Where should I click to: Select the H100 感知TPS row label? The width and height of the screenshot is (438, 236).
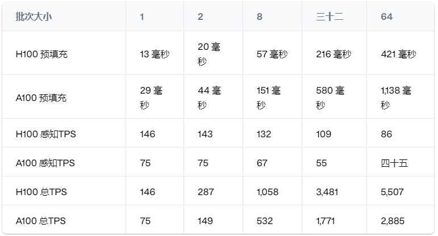(45, 134)
